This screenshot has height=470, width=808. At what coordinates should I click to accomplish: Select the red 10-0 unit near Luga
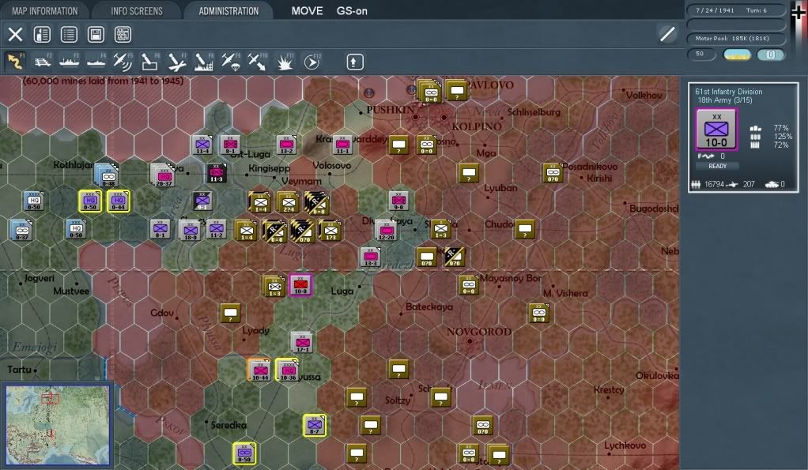[300, 285]
